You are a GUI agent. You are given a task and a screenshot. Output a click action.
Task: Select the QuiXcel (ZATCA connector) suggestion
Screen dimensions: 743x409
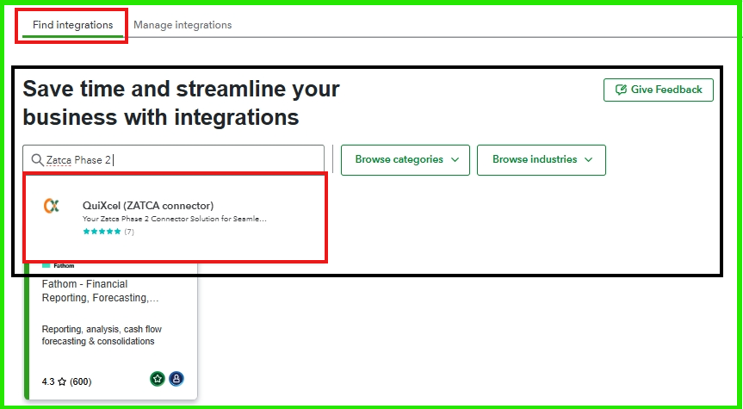tap(175, 218)
